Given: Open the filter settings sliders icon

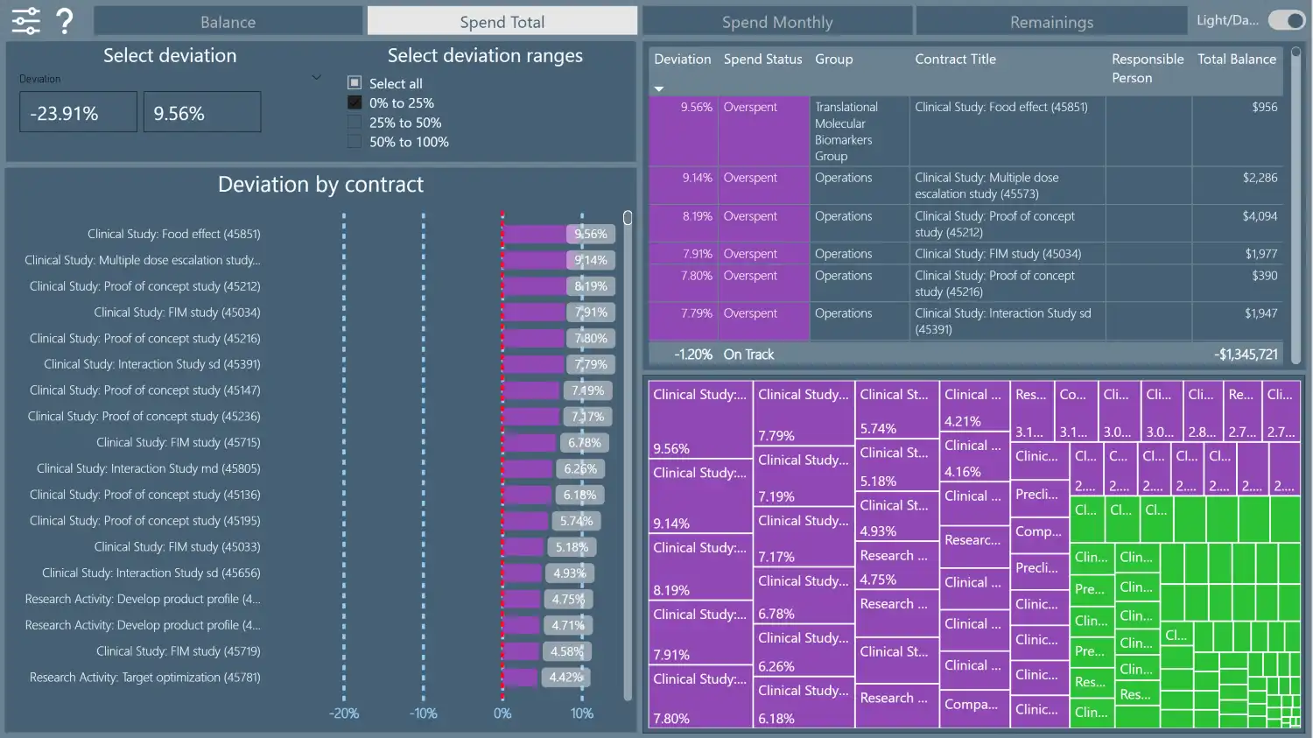Looking at the screenshot, I should (x=26, y=20).
